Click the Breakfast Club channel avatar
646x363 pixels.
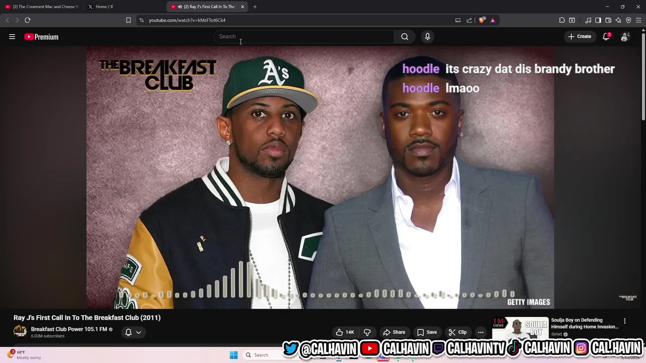pyautogui.click(x=20, y=332)
